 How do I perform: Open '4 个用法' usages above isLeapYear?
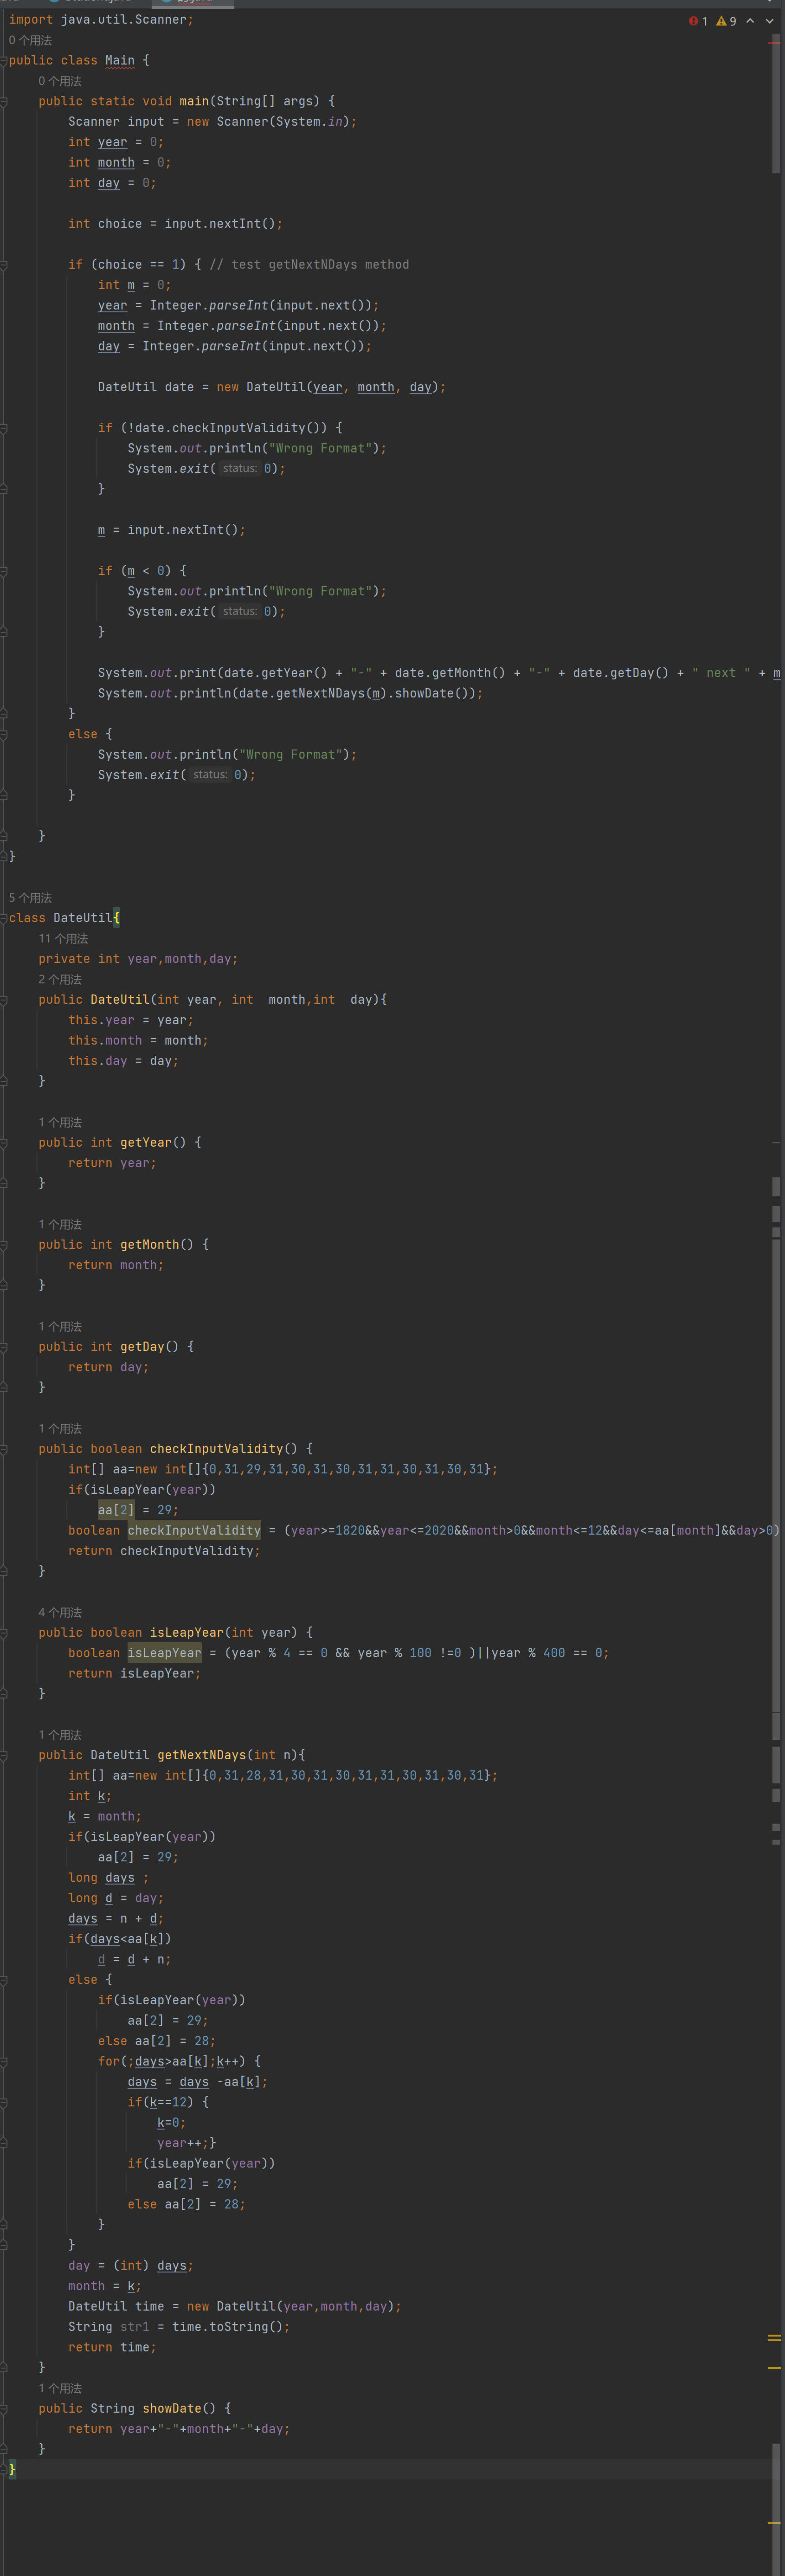[x=60, y=1613]
